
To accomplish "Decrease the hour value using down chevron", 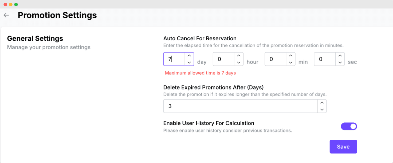I will point(239,62).
